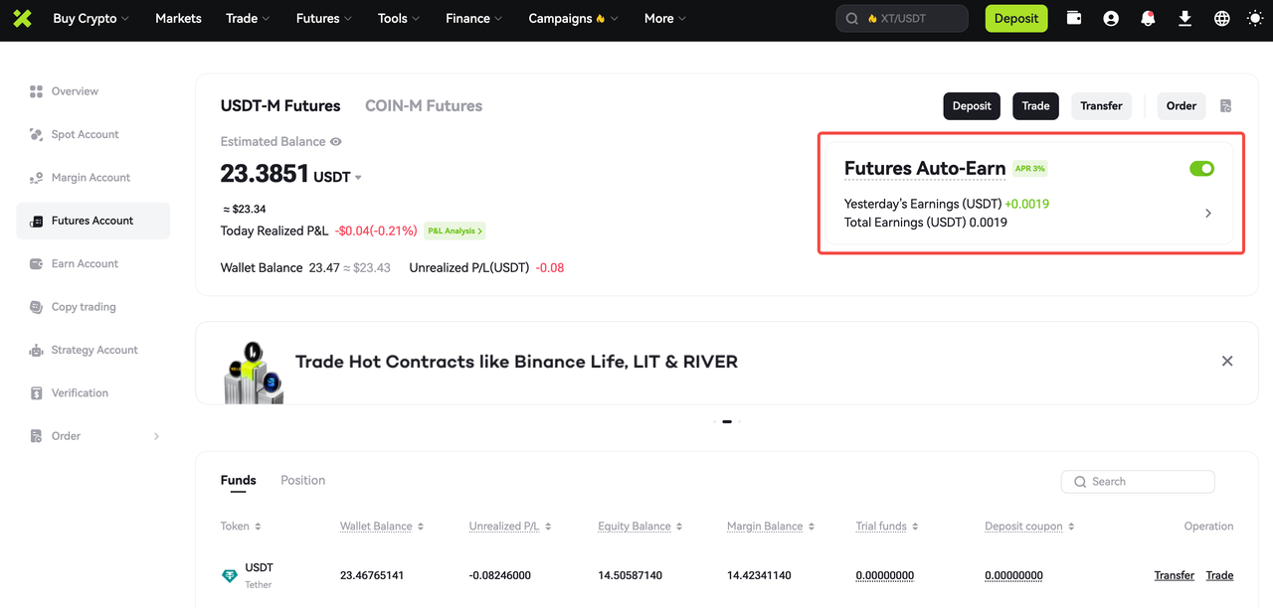
Task: Toggle the light/dark theme sun icon
Action: [x=1255, y=18]
